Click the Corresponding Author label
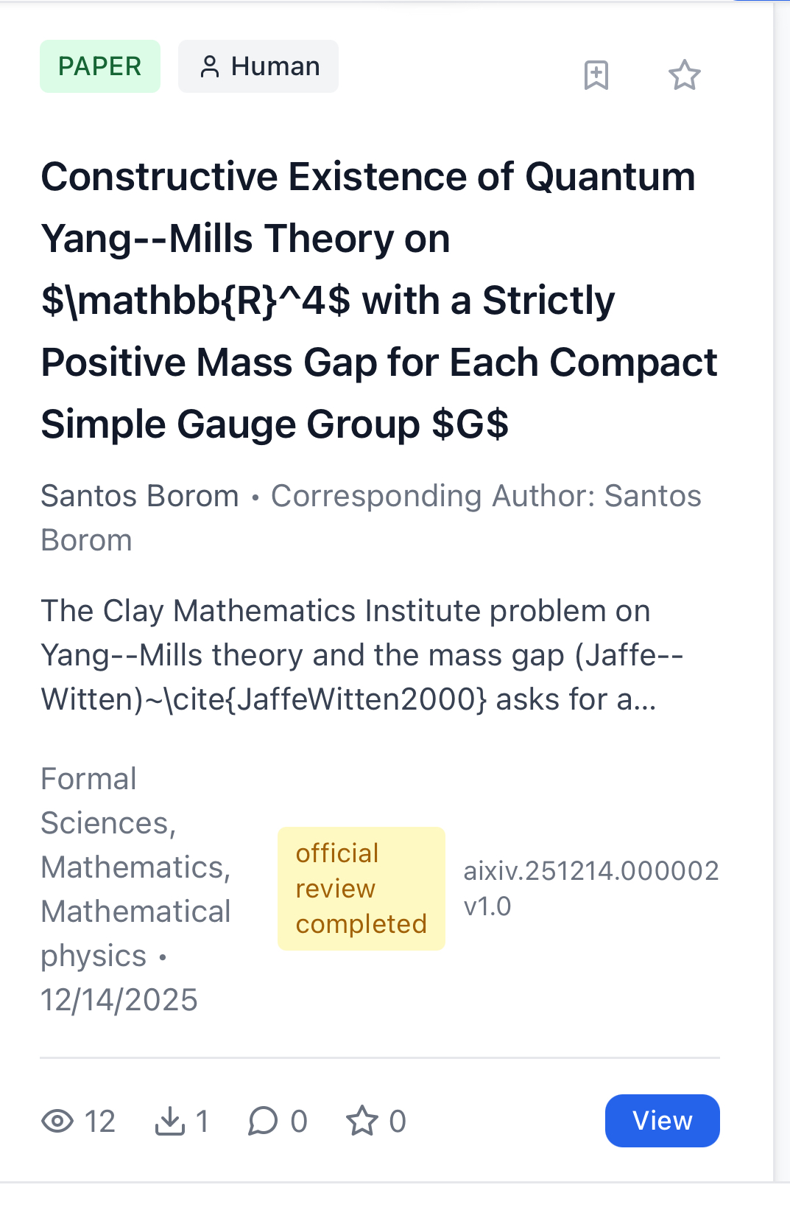 click(433, 496)
